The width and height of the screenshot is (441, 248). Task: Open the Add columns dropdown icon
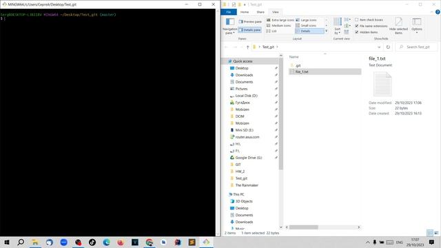[x=347, y=25]
